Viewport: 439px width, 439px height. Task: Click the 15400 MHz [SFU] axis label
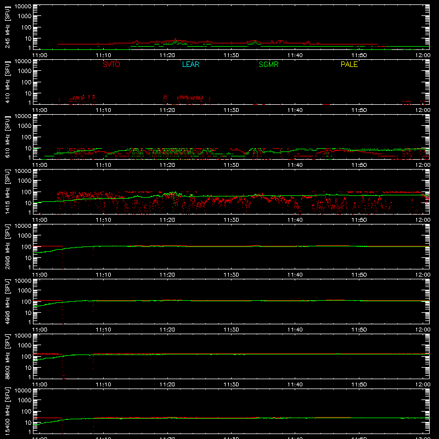7,411
